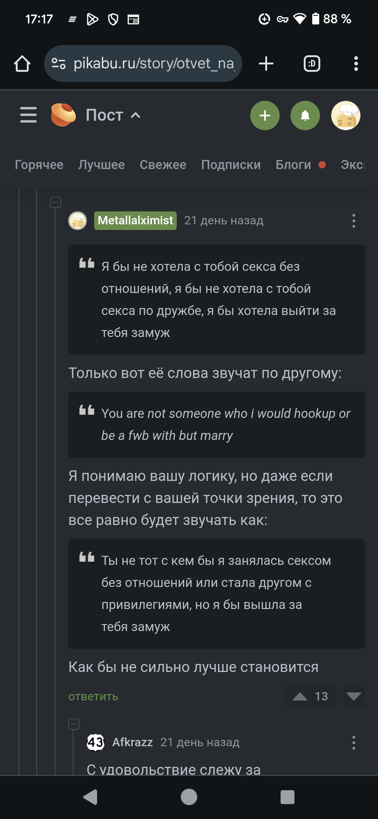Open the browser three-dot menu
This screenshot has height=819, width=378.
(356, 64)
